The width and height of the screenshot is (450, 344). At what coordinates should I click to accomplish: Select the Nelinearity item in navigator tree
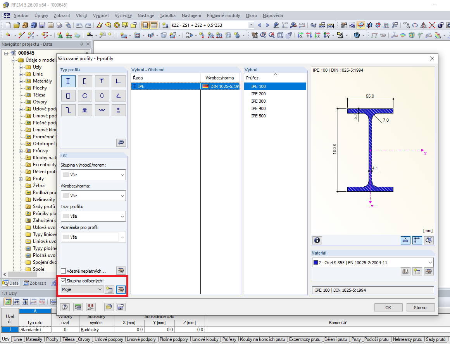tap(44, 200)
